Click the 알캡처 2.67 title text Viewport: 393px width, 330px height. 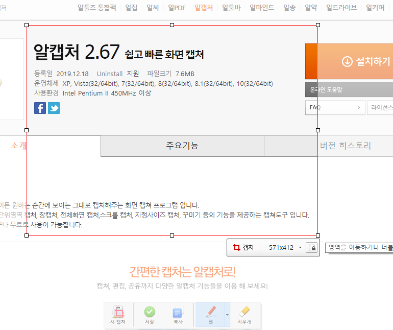77,52
